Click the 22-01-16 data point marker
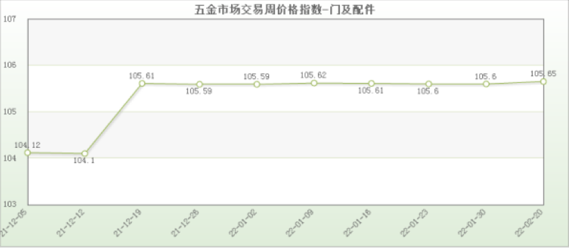This screenshot has width=569, height=248. click(x=372, y=84)
